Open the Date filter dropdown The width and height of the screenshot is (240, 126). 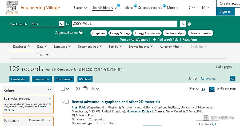click(42, 47)
